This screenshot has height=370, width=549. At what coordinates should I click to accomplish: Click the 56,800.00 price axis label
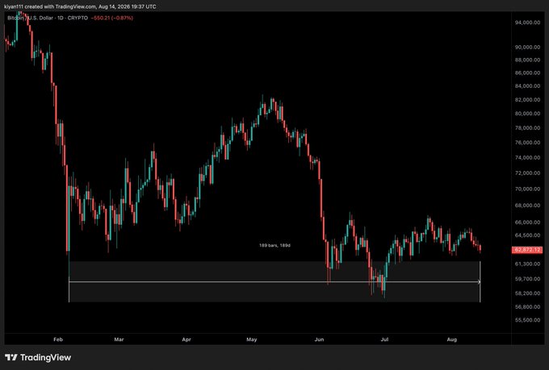click(527, 306)
